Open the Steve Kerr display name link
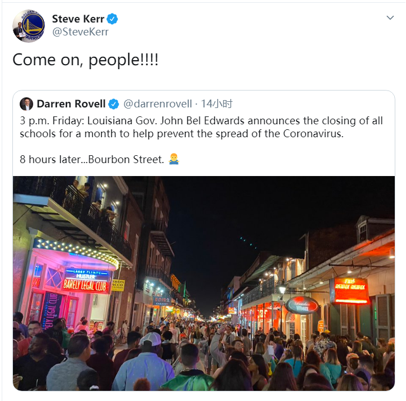The height and width of the screenshot is (401, 406). pos(78,19)
